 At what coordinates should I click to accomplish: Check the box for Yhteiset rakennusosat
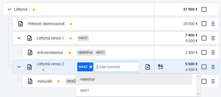pyautogui.click(x=204, y=24)
